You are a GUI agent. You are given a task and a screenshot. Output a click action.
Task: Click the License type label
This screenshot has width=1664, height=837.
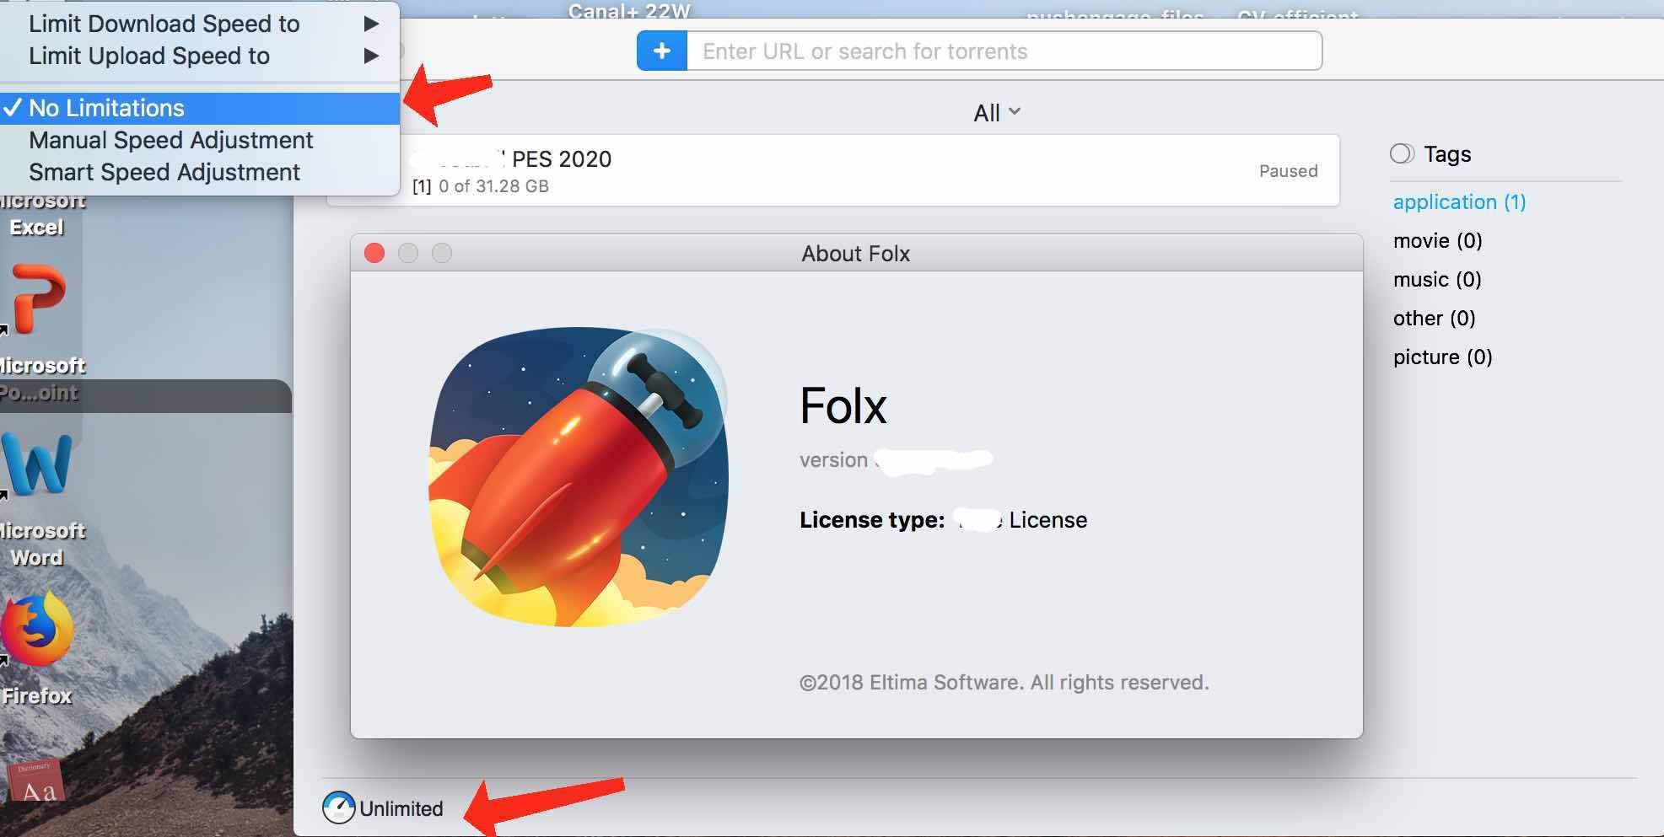tap(872, 520)
